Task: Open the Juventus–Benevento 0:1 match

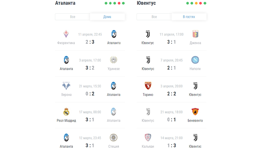Action: (172, 115)
